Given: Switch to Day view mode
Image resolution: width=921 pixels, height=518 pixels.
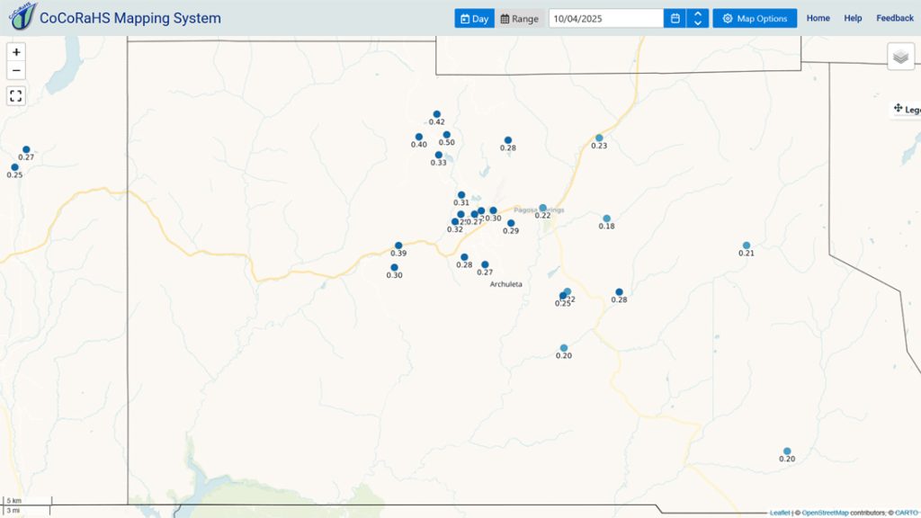Looking at the screenshot, I should pos(475,18).
